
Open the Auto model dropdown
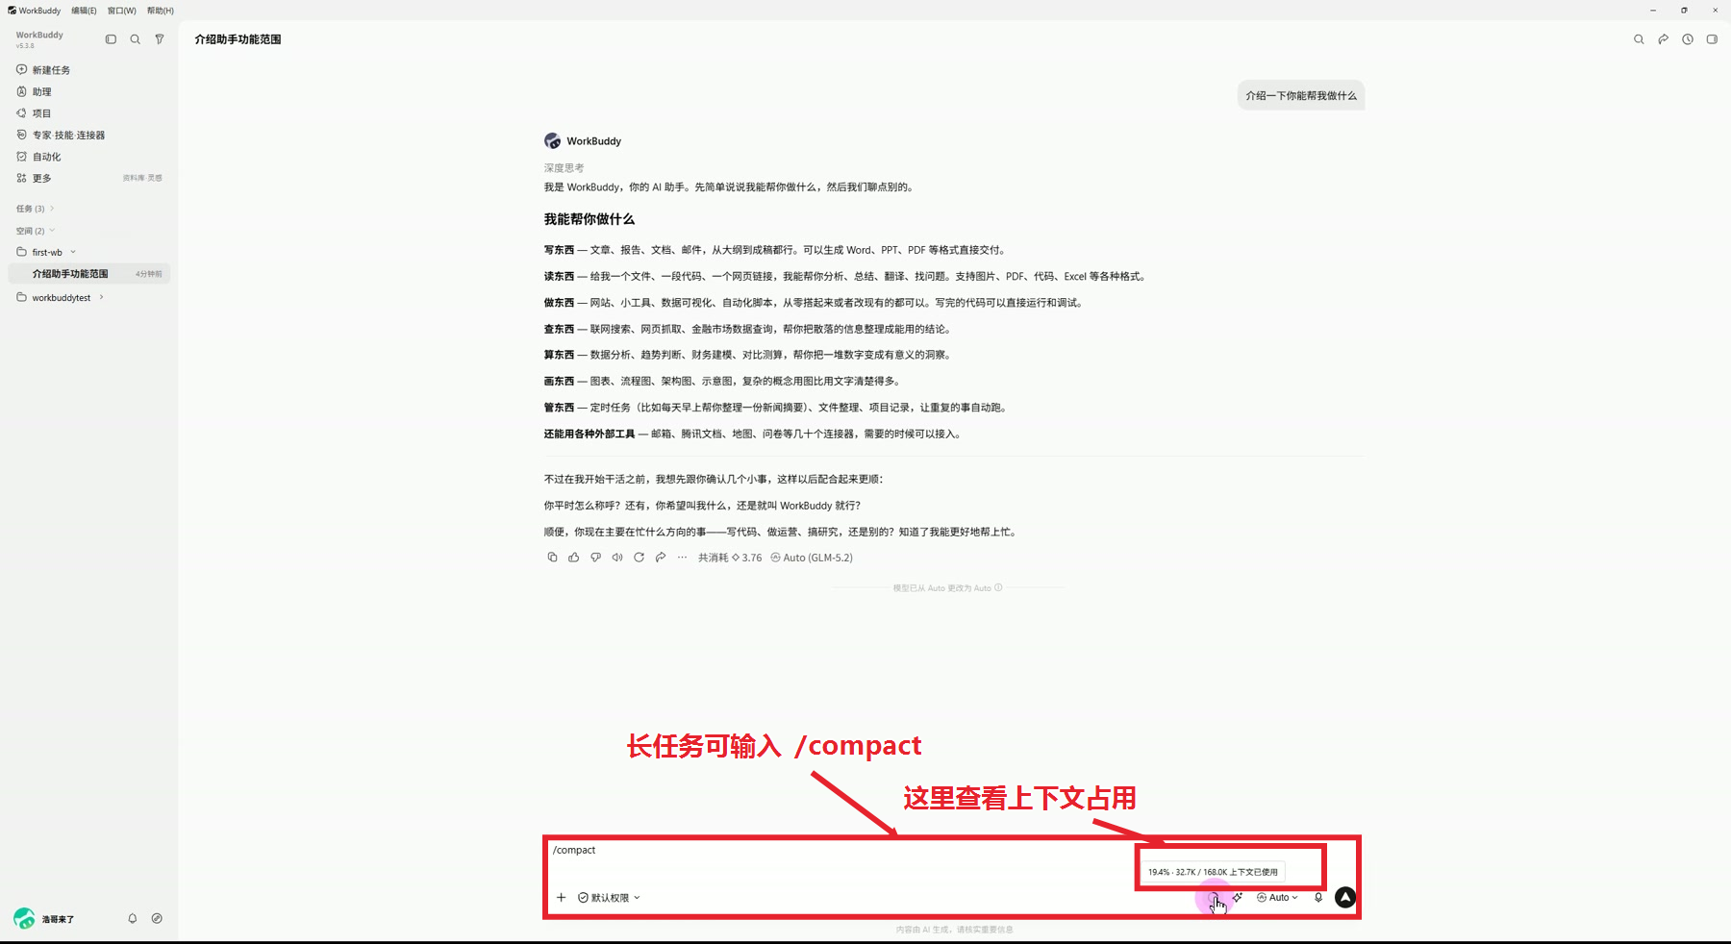click(x=1277, y=898)
